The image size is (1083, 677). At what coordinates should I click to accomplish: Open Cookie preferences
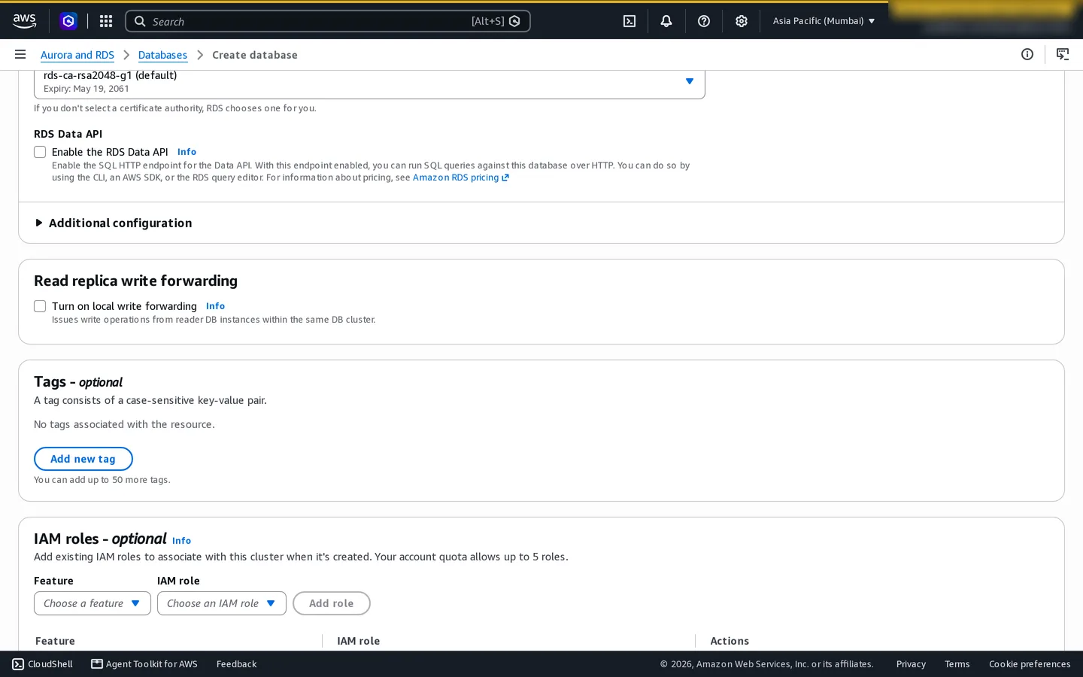click(1030, 664)
